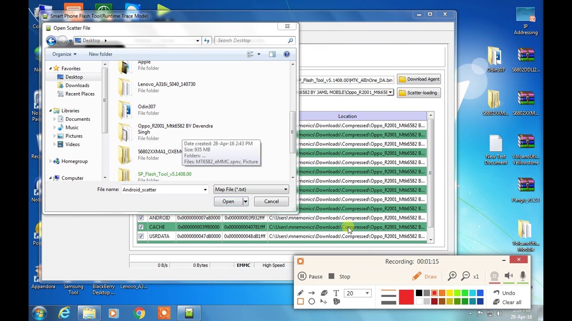Collapse the Libraries tree group
The width and height of the screenshot is (572, 321).
point(50,111)
